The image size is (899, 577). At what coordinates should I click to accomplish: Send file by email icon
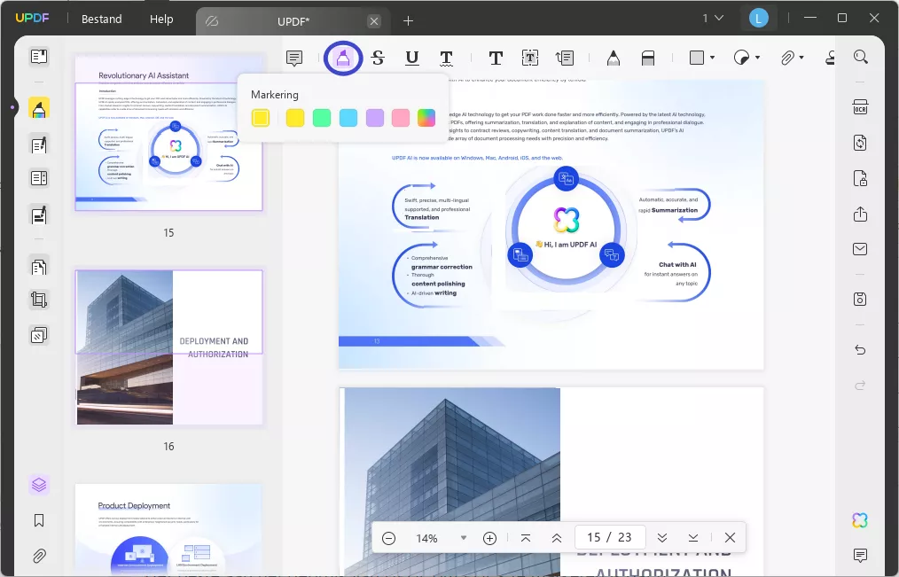(860, 249)
